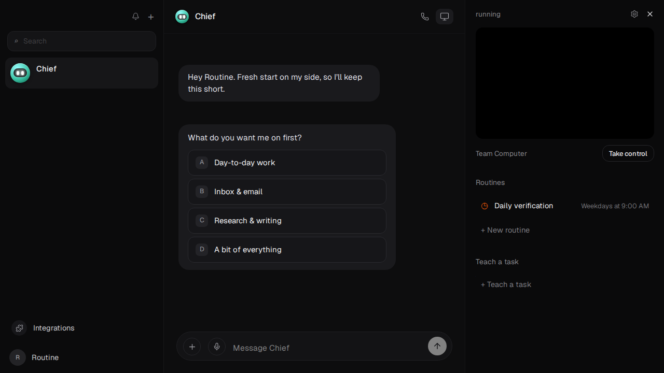
Task: Send the message with arrow button
Action: (437, 346)
